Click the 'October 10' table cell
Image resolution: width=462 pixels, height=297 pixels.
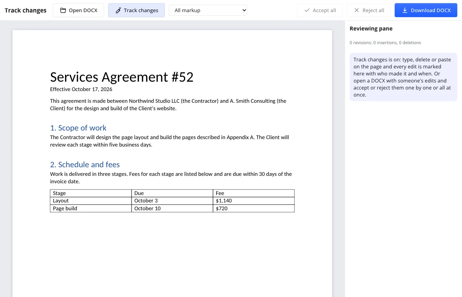pyautogui.click(x=172, y=209)
